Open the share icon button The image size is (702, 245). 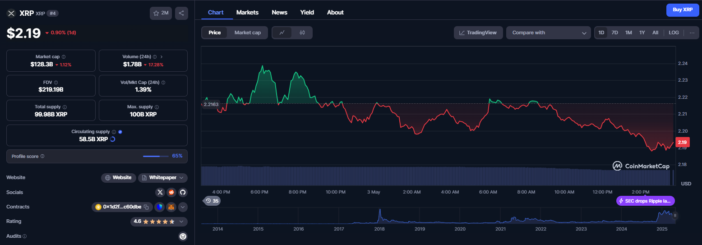pos(181,13)
